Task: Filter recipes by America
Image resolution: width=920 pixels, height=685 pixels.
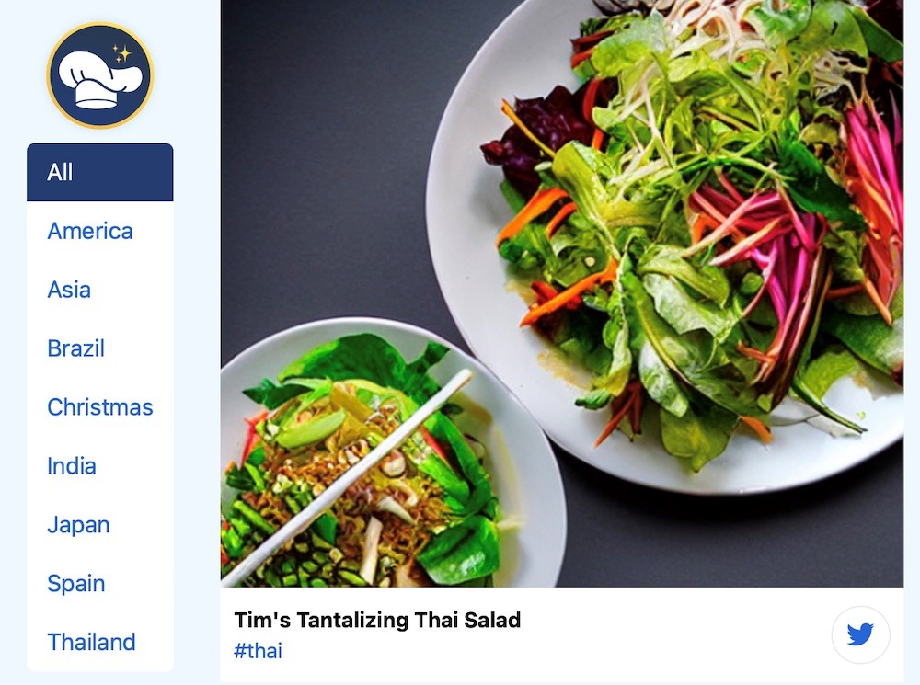Action: 90,231
